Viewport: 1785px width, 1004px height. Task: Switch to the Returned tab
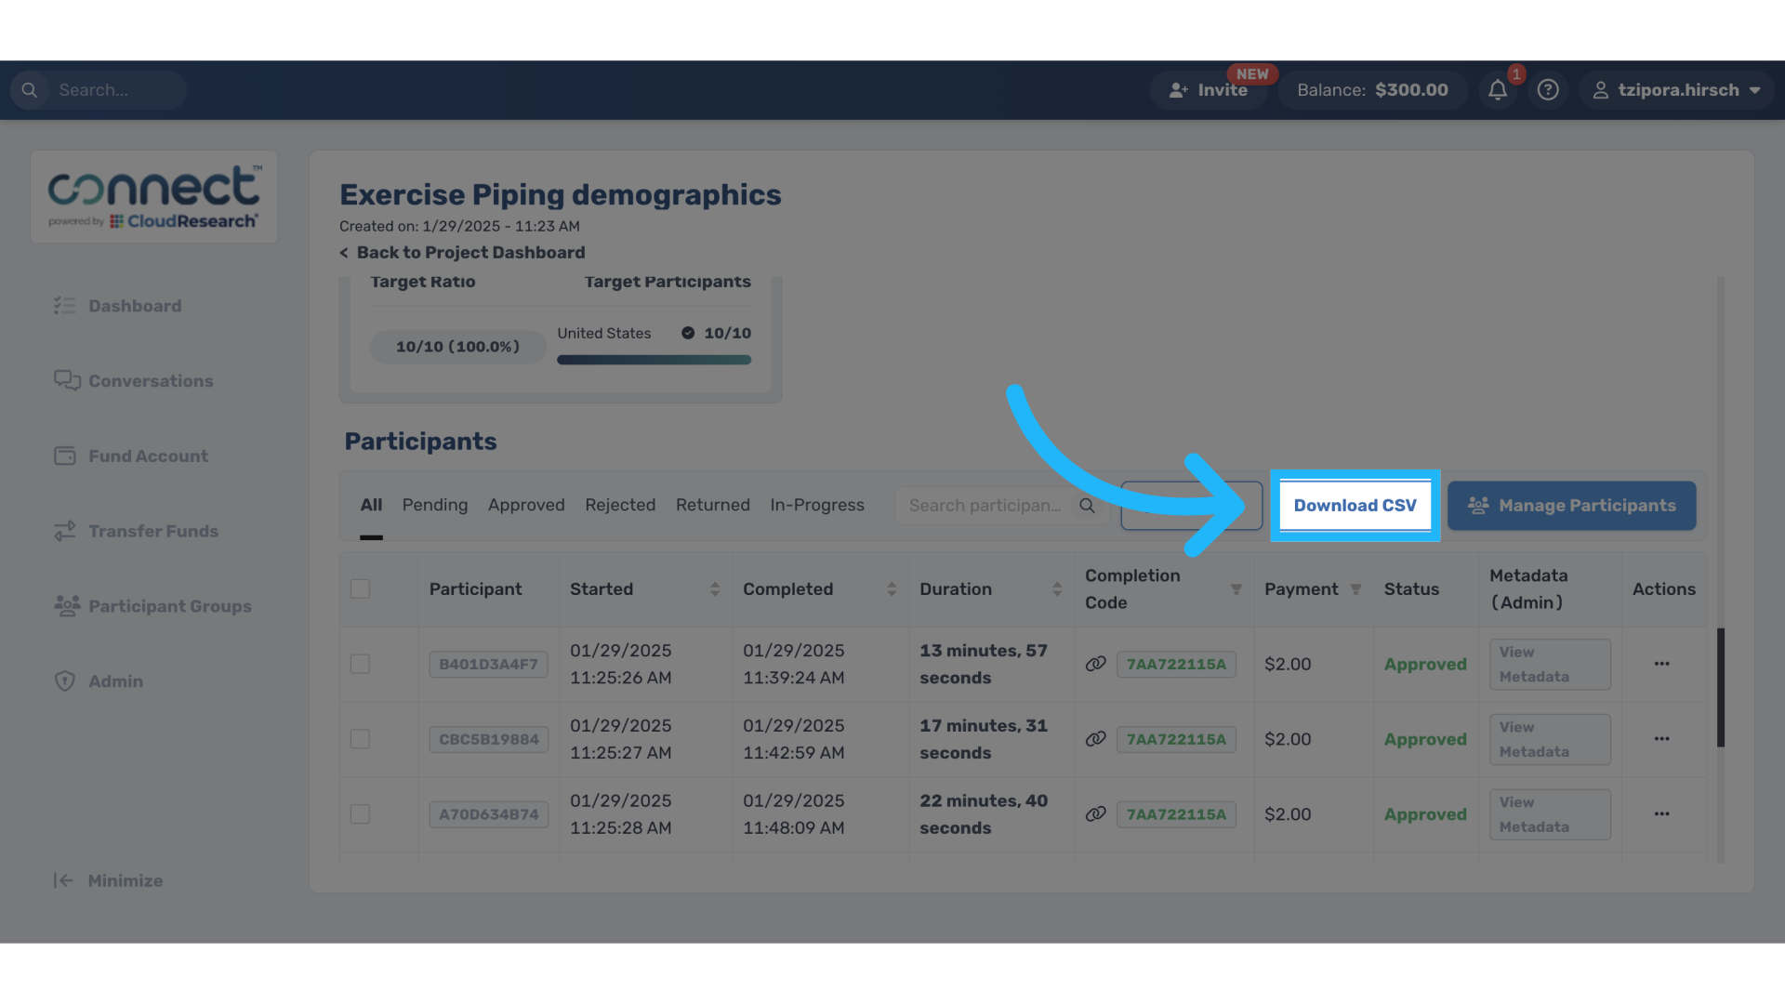713,505
